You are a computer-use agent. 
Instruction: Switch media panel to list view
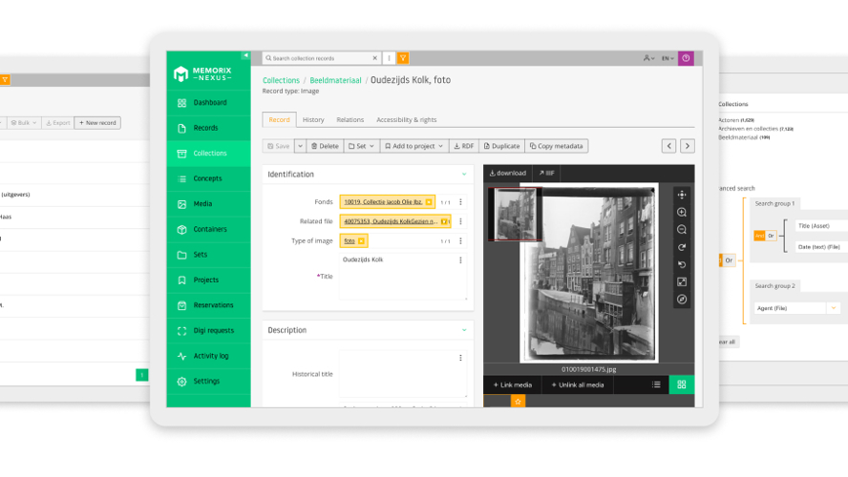[656, 384]
